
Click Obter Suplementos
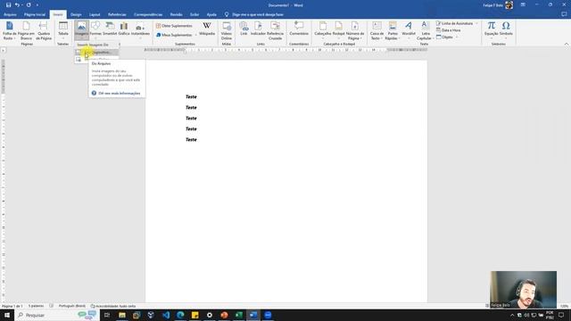[x=174, y=26]
